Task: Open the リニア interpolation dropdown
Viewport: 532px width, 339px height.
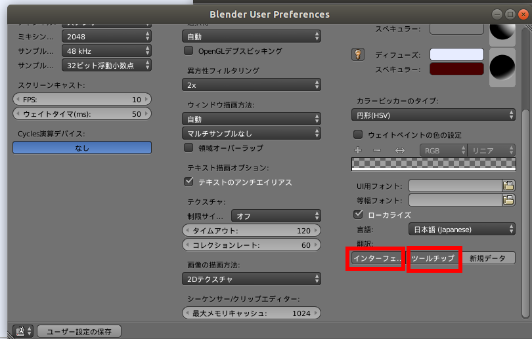Action: click(x=491, y=150)
